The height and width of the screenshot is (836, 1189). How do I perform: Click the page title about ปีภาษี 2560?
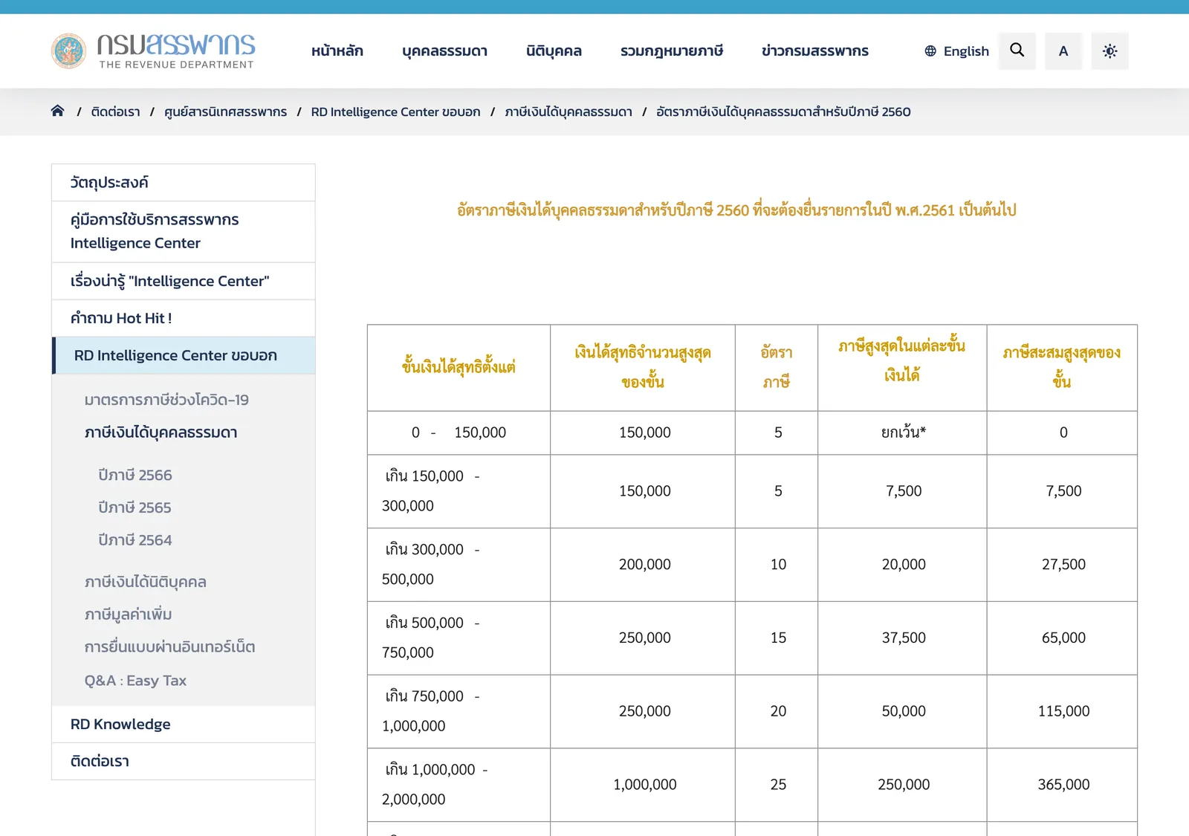coord(736,210)
